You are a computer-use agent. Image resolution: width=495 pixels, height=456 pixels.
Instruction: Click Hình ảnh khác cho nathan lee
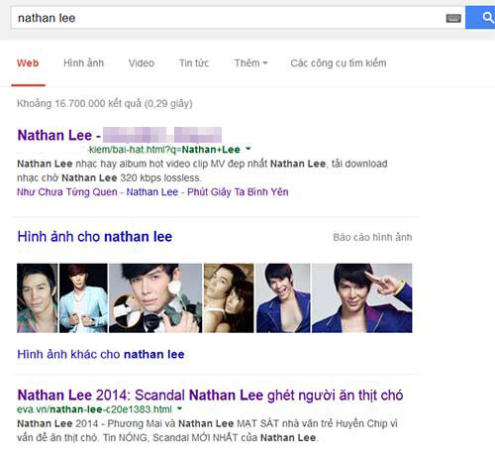point(101,354)
